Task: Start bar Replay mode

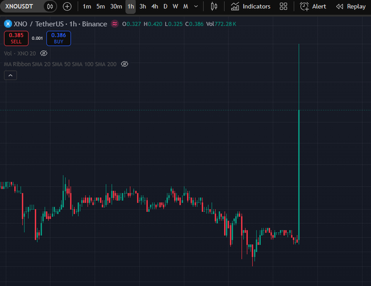Action: click(x=351, y=7)
